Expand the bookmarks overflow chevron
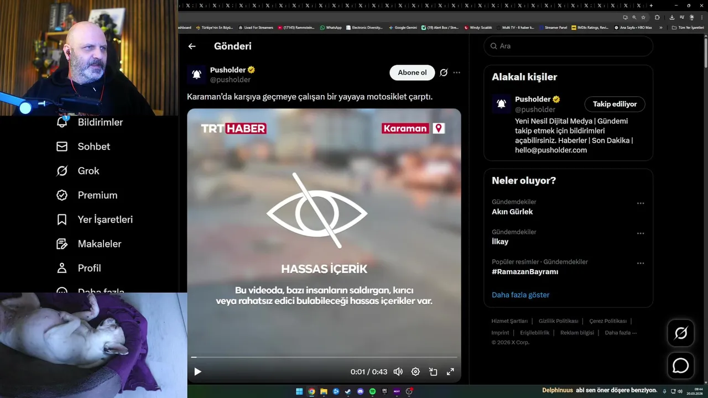708x398 pixels. coord(660,27)
